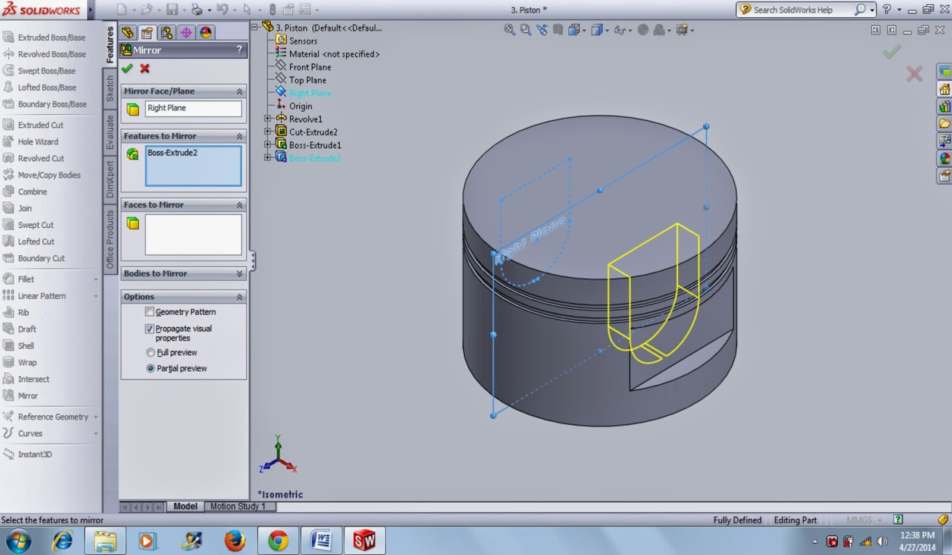Viewport: 952px width, 555px height.
Task: Select the Extruded Boss/Base tool
Action: point(46,37)
